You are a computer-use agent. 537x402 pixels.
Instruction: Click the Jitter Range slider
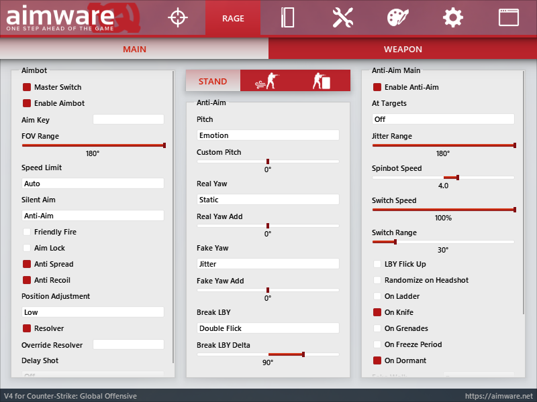click(444, 145)
